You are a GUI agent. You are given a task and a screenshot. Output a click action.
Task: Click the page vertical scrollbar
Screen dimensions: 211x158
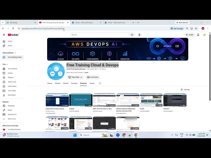[210, 67]
